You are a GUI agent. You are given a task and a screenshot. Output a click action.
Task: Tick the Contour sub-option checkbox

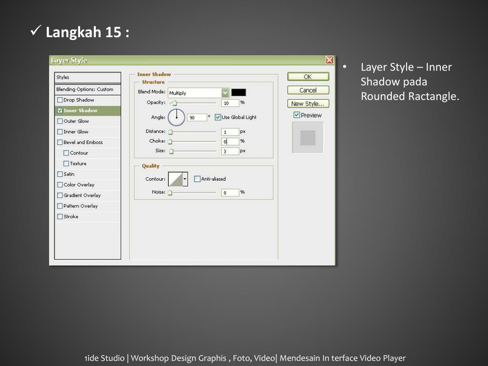click(66, 153)
